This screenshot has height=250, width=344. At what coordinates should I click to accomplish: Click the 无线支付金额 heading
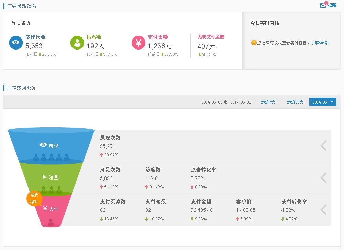(x=211, y=37)
